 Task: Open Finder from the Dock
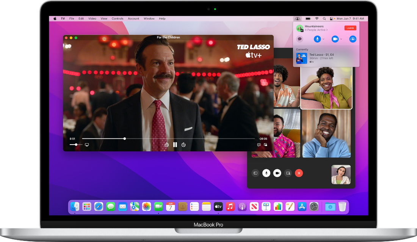[x=75, y=207]
